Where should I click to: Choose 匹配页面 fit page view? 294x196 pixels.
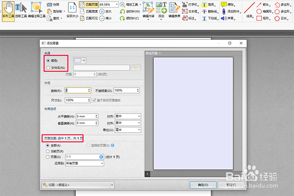pos(89,4)
